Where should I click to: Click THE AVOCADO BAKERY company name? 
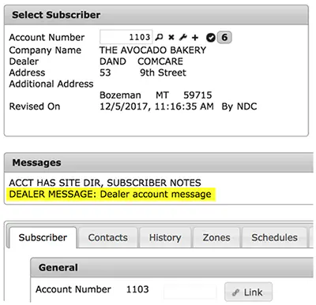tap(152, 50)
